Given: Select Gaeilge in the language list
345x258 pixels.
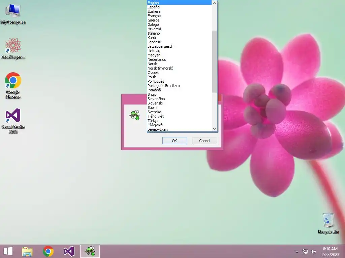Looking at the screenshot, I should [x=179, y=20].
